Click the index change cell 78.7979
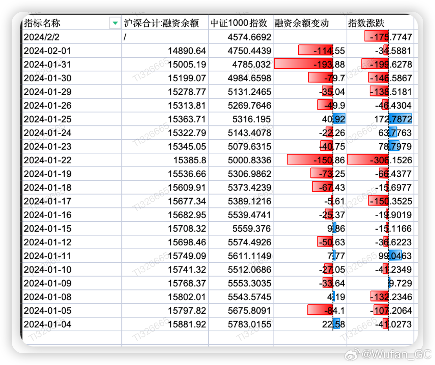435x365 pixels. [x=380, y=146]
